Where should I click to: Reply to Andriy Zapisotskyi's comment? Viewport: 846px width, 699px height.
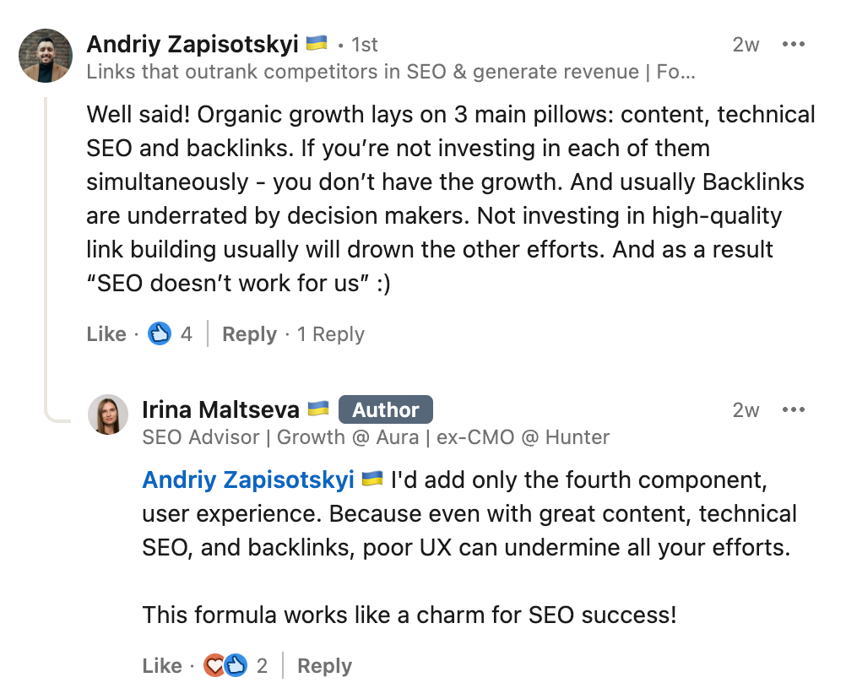coord(249,334)
